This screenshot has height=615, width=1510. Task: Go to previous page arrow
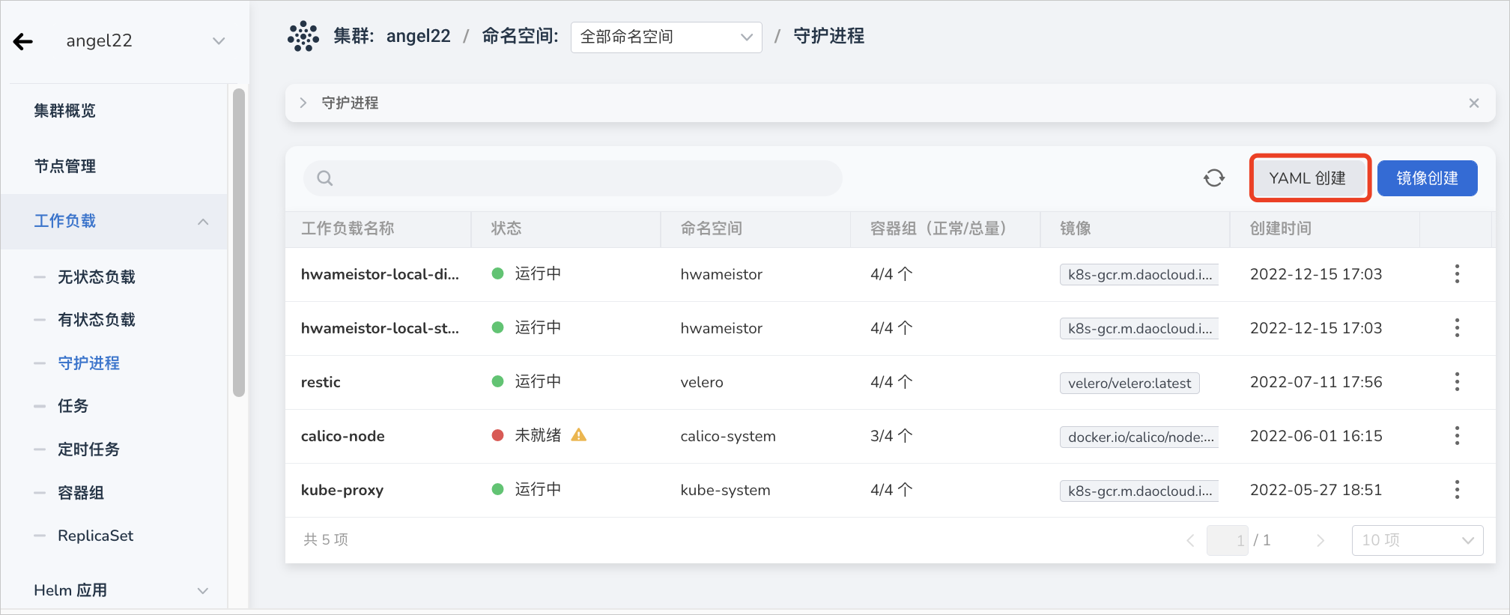tap(1190, 541)
